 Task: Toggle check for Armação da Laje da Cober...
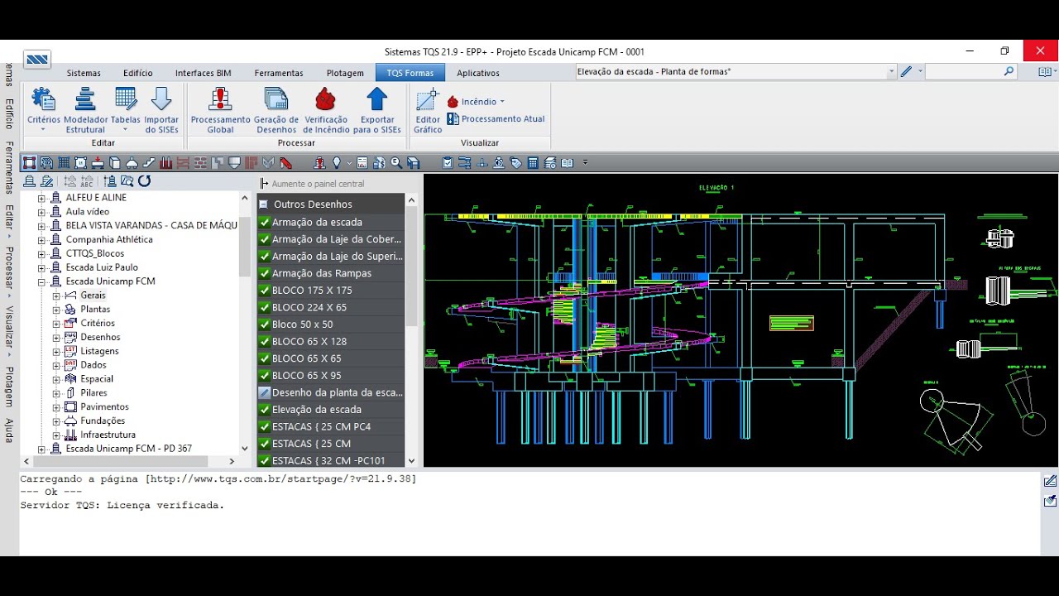(x=265, y=239)
